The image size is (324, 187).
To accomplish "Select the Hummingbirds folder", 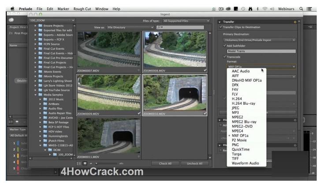I will click(58, 136).
